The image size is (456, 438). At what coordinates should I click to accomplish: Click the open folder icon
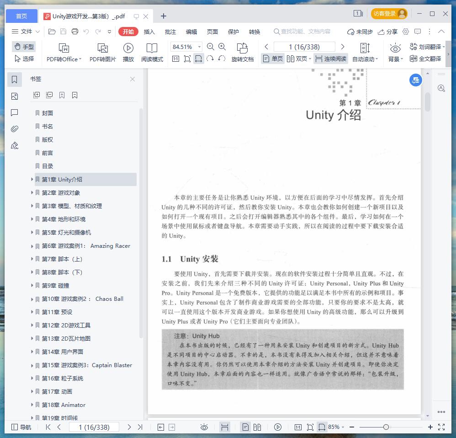52,32
